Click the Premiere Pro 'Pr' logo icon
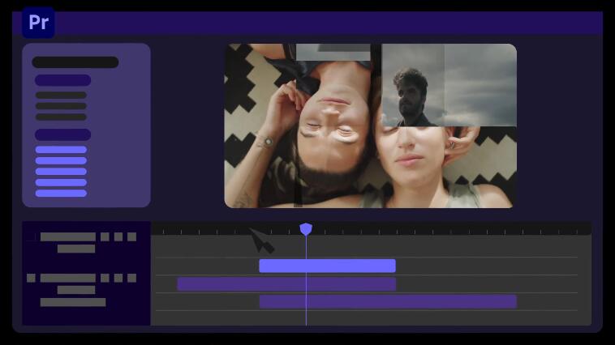Screen dimensions: 615x345 (38, 22)
